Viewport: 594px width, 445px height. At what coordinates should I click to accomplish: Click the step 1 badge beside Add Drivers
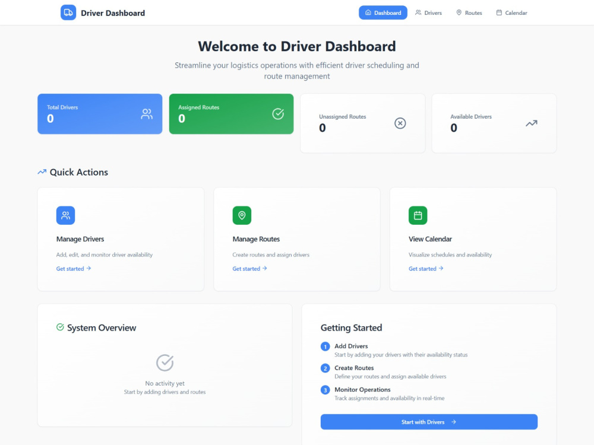click(x=325, y=347)
